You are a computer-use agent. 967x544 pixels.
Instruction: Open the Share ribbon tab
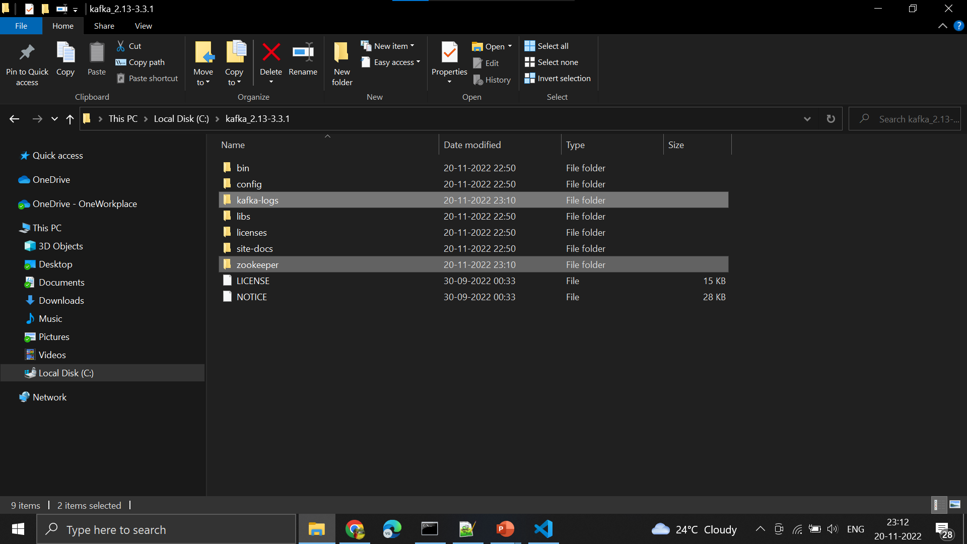coord(104,26)
